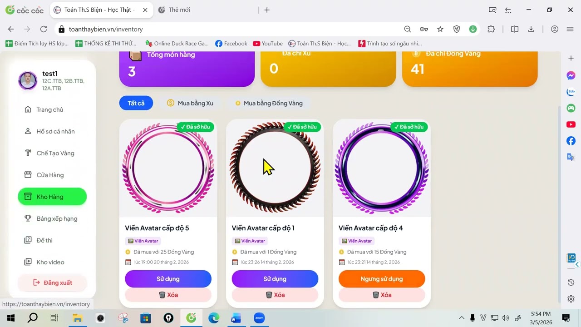The image size is (581, 327).
Task: Click the spiked level 1 avatar frame image
Action: [x=275, y=168]
